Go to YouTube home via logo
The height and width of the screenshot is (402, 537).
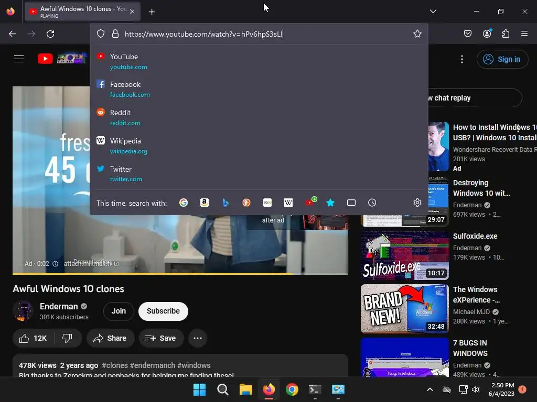tap(62, 59)
